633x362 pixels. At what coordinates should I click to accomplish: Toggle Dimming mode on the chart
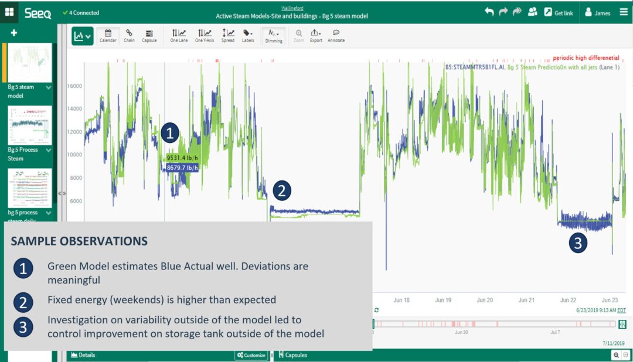(273, 36)
